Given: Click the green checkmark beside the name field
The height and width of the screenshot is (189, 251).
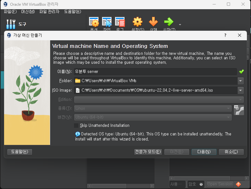Looking at the screenshot, I should point(241,72).
